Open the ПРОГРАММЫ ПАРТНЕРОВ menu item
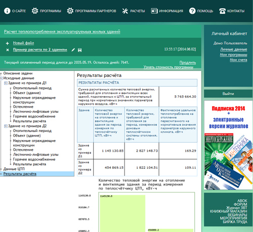253x232 pixels. 96,11
